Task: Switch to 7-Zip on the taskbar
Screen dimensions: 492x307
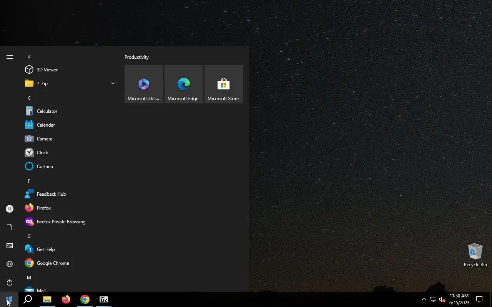Action: pyautogui.click(x=104, y=299)
